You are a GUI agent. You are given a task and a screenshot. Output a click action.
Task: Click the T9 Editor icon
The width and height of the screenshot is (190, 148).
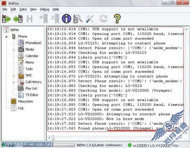click(21, 95)
